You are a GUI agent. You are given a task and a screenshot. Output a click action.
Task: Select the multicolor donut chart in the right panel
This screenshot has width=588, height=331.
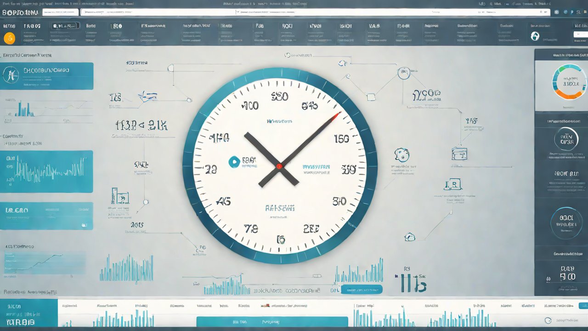click(x=570, y=82)
